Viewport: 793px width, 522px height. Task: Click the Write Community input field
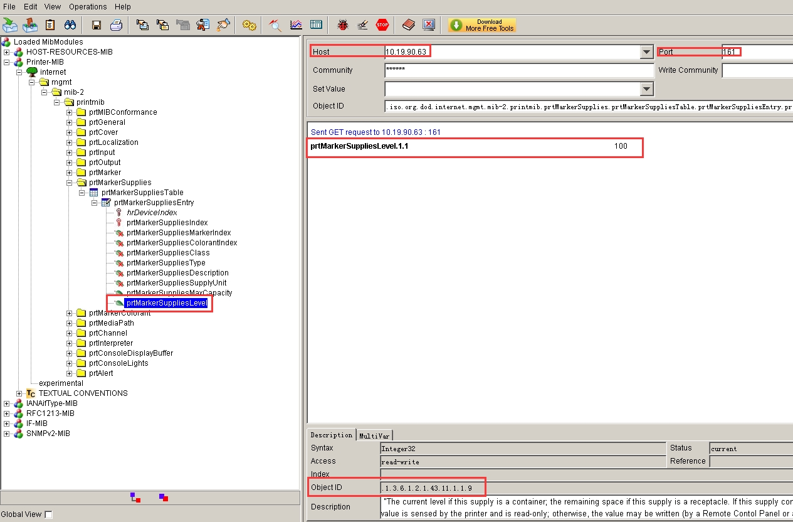[x=757, y=70]
